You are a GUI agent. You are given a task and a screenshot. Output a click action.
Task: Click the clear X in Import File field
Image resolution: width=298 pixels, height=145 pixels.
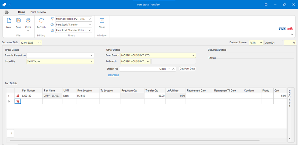[x=173, y=69]
